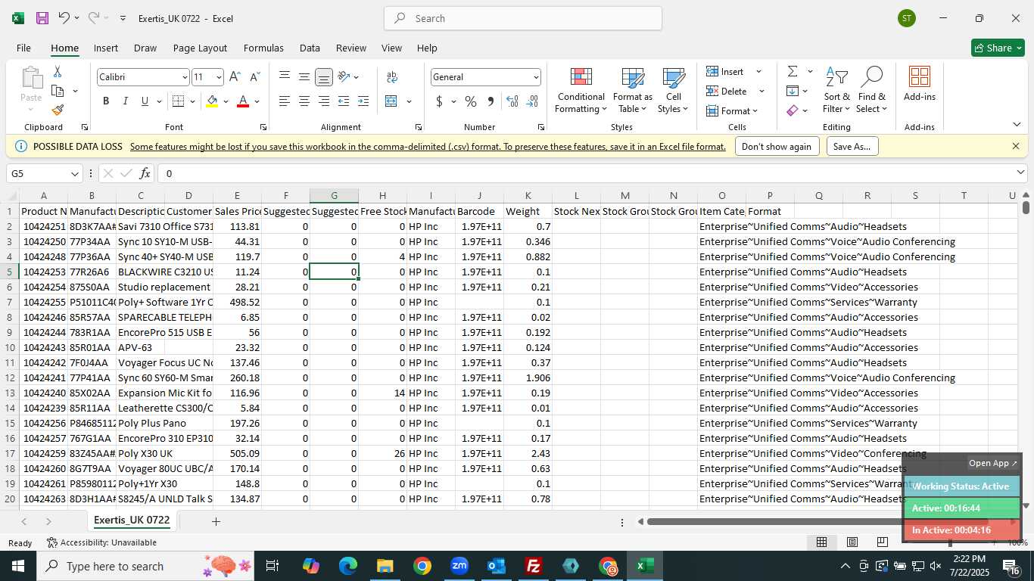
Task: Add a new sheet with the plus icon
Action: (216, 521)
